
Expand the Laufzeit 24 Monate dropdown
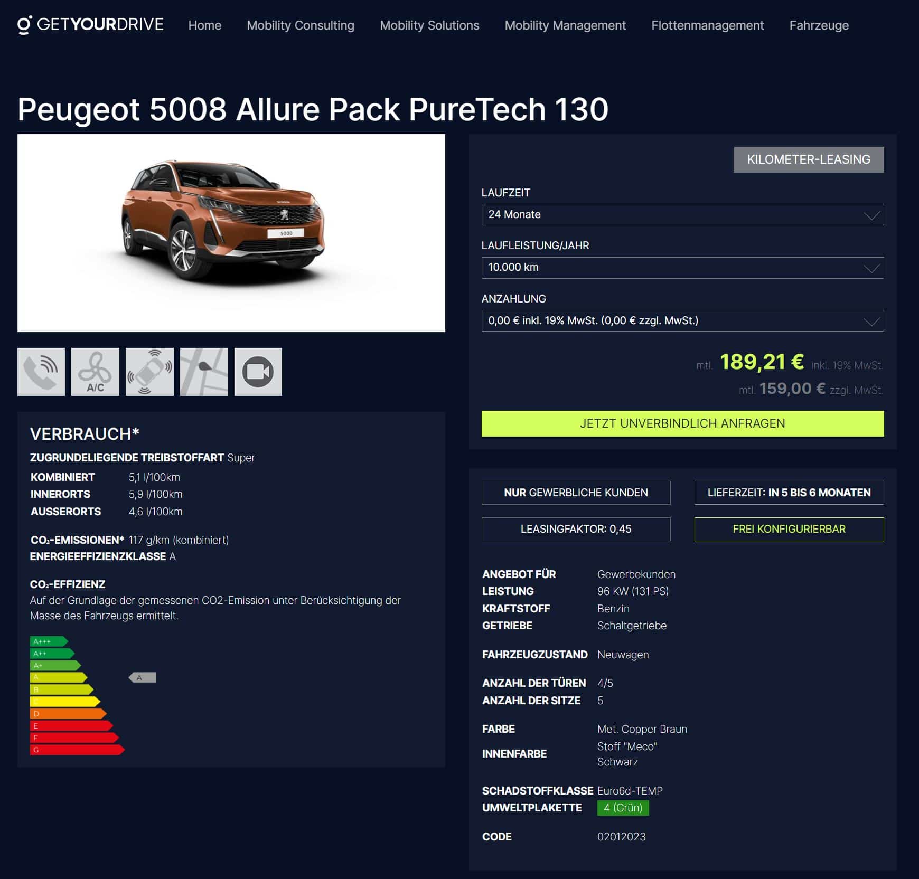(682, 214)
